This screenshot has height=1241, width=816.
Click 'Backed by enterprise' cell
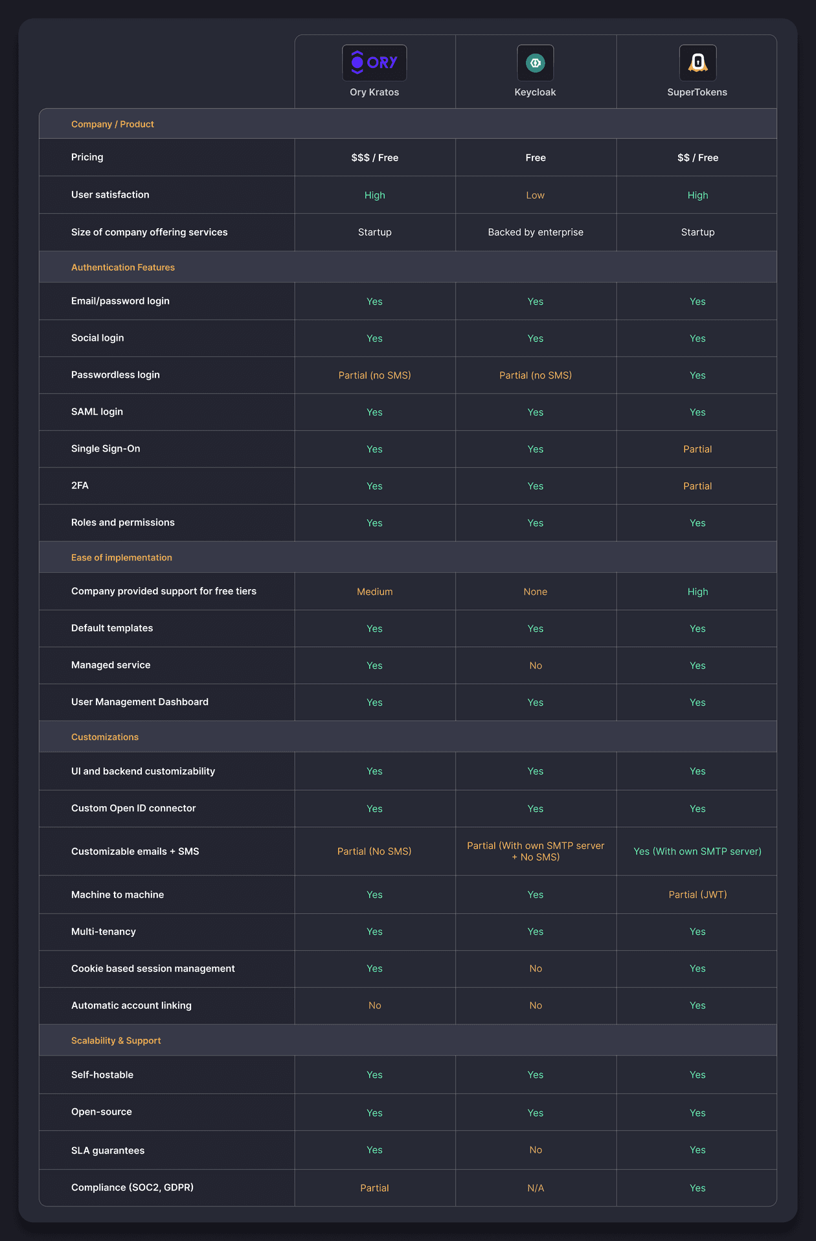point(536,232)
